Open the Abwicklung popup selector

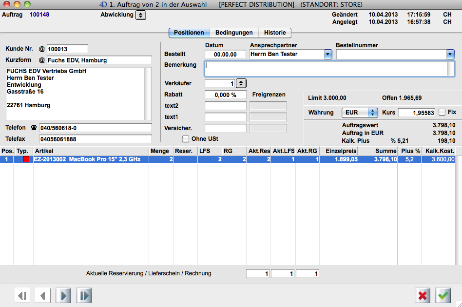click(x=140, y=15)
